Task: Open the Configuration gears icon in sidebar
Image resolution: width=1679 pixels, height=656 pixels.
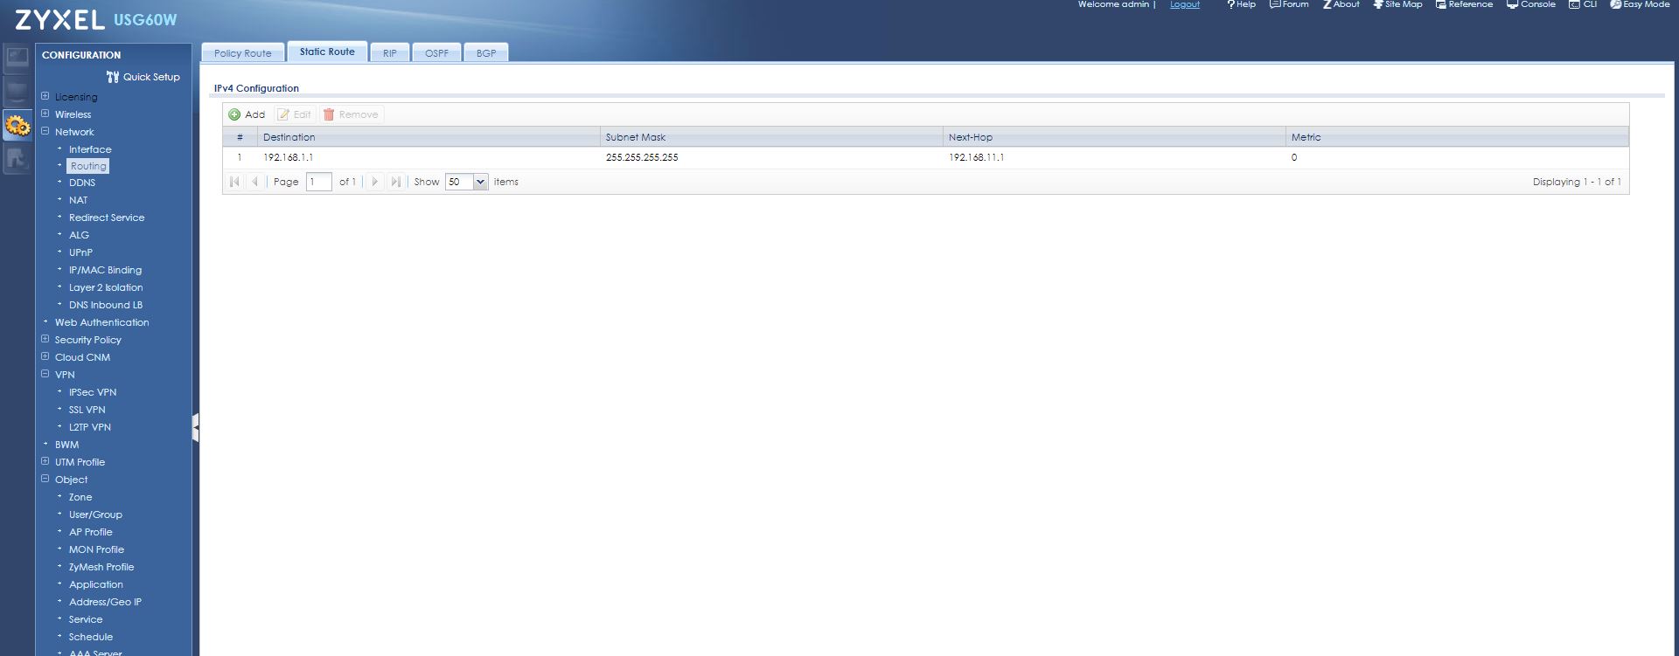Action: 17,126
